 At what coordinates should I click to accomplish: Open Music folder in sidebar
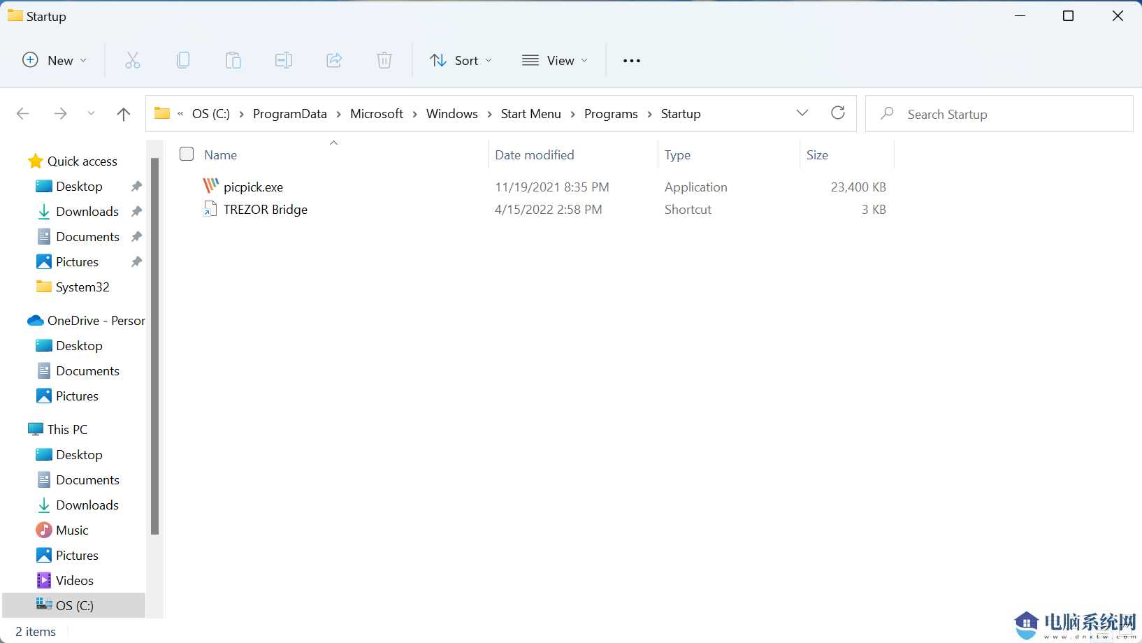[x=62, y=530]
